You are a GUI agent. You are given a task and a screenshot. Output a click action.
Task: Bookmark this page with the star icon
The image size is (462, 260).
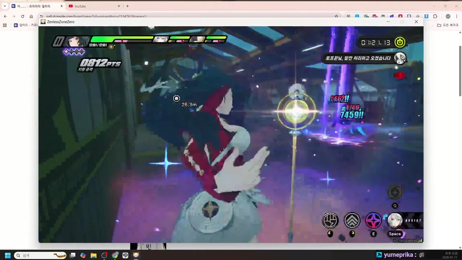[x=336, y=16]
